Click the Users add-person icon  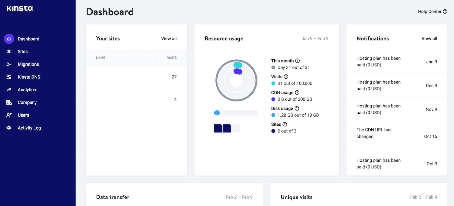[x=9, y=115]
